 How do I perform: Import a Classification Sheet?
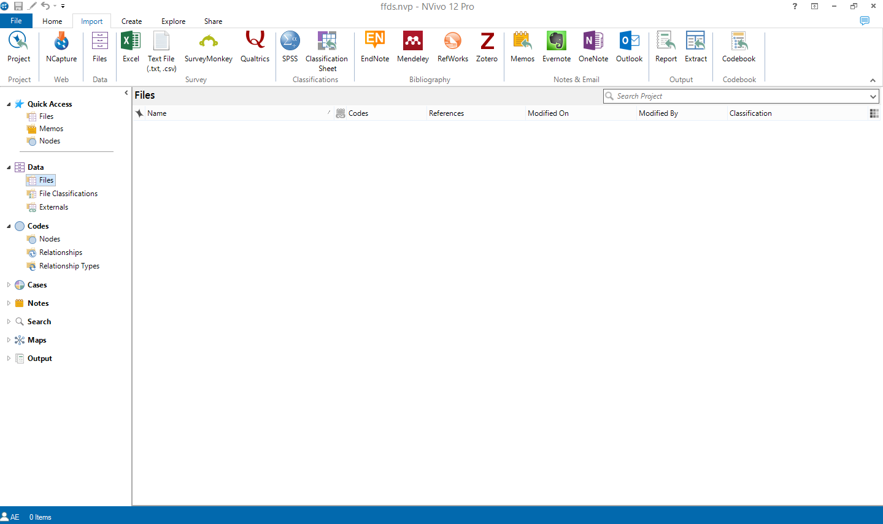[x=326, y=51]
